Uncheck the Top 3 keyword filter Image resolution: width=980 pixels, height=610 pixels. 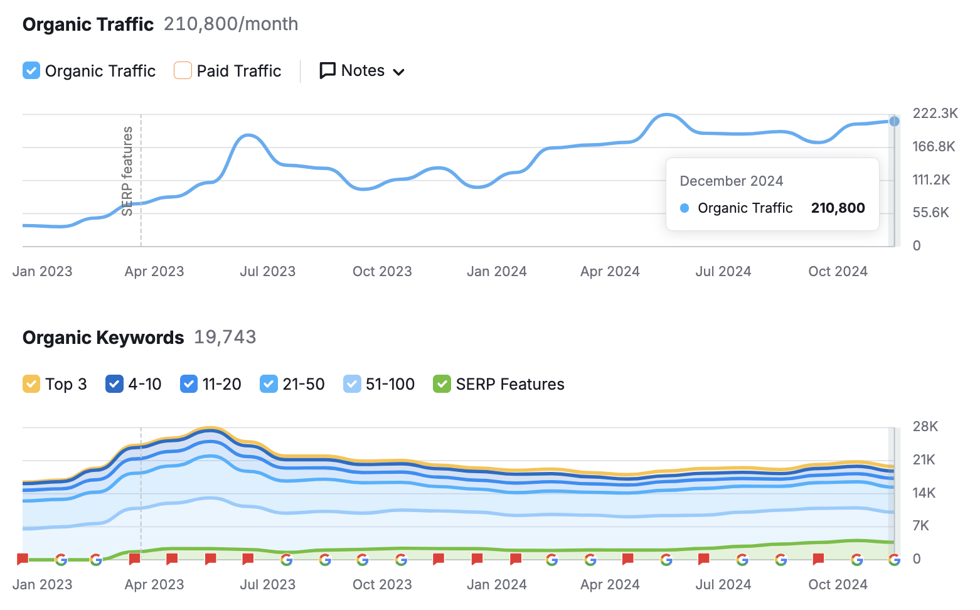[31, 383]
